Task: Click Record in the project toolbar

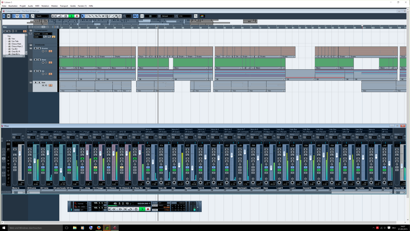Action: pos(77,16)
